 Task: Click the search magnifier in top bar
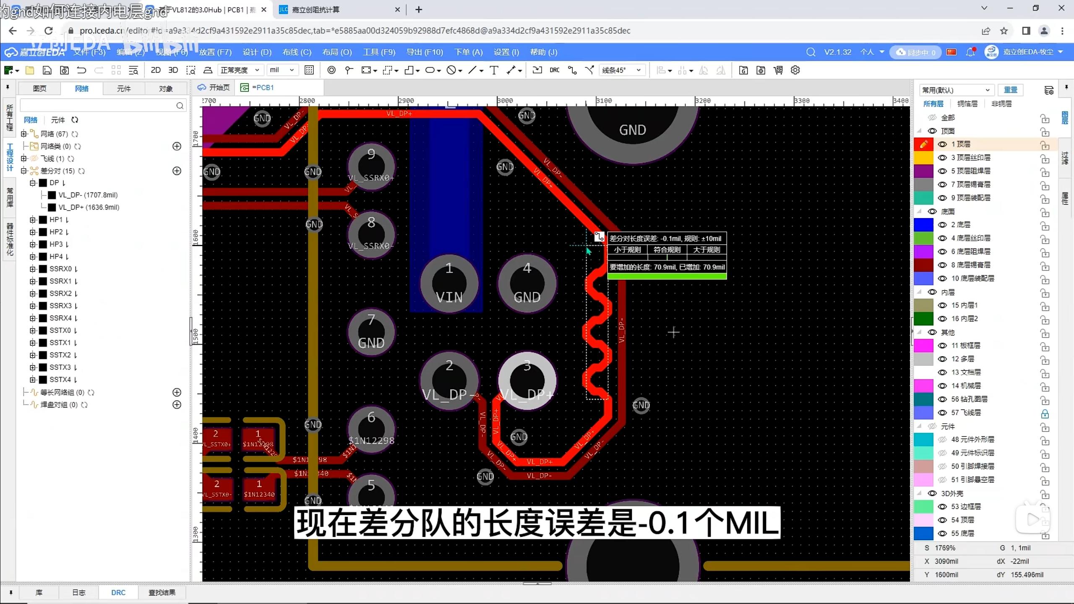coord(811,52)
